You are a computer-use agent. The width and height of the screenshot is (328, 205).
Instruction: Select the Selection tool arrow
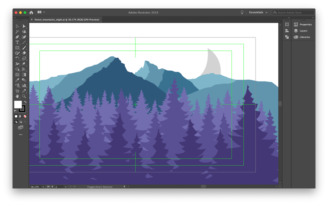pos(17,26)
